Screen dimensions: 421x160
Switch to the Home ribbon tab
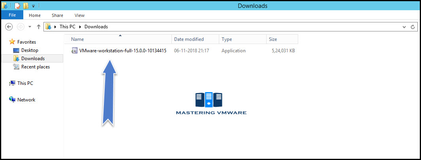coord(35,15)
